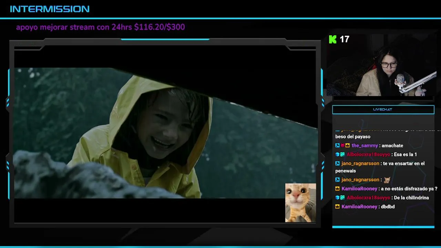Click the streamer webcam feed
Screen dimensions: 441x248
[x=381, y=65]
